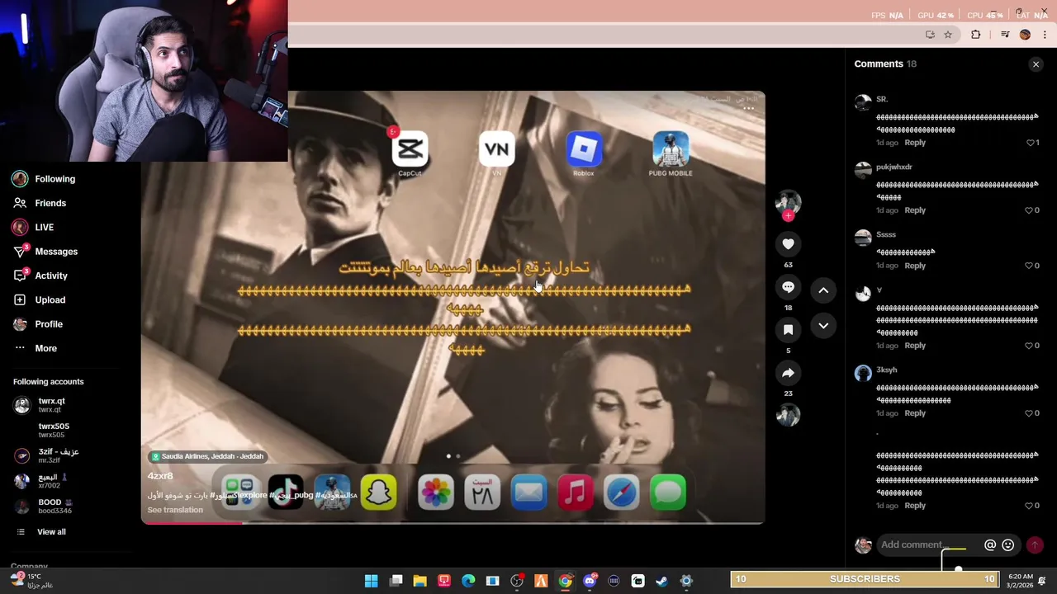Screen dimensions: 1057x594
Task: Open Messages from the sidebar
Action: (x=45, y=252)
